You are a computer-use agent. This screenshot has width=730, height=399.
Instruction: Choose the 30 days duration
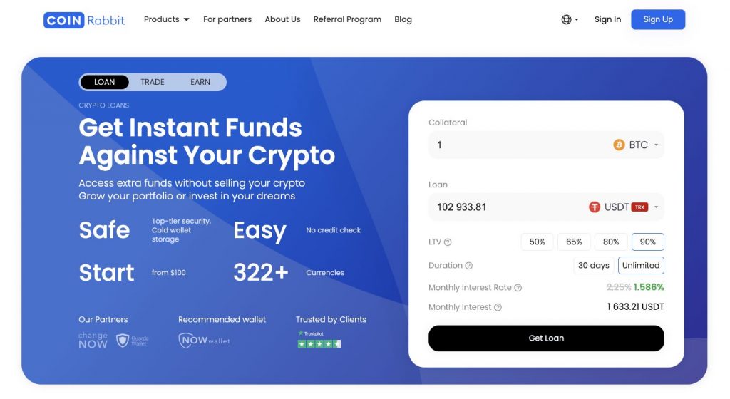[x=594, y=266]
